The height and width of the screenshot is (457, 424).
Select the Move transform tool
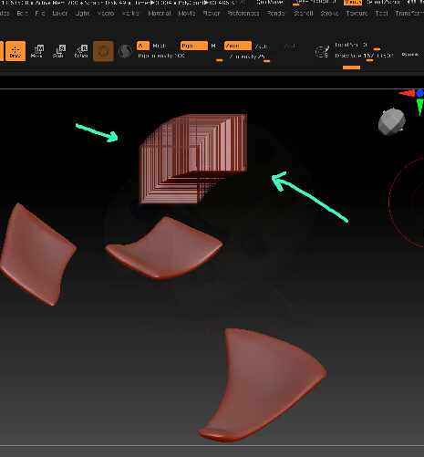click(x=37, y=51)
